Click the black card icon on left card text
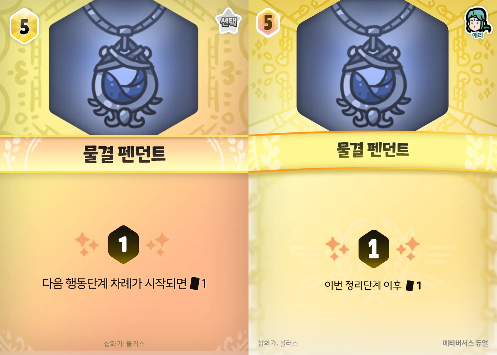 [195, 283]
